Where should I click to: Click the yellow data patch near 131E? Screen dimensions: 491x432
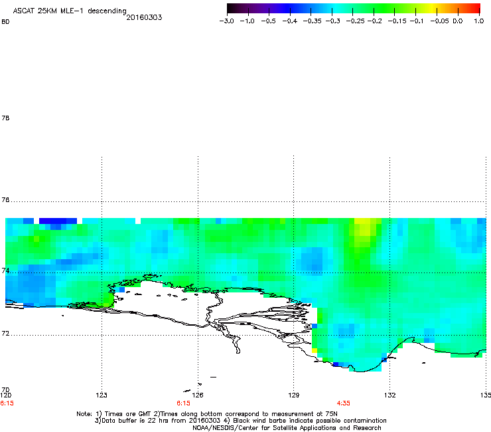pyautogui.click(x=365, y=227)
